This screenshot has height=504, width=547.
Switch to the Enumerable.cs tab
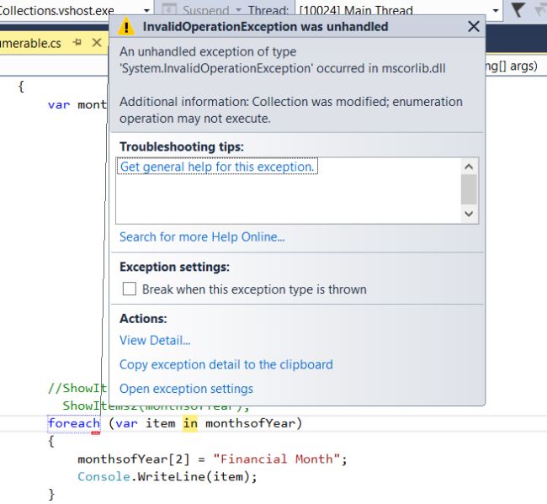(30, 41)
